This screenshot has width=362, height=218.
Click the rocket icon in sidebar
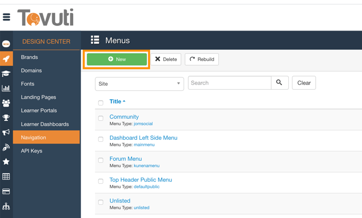[6, 59]
